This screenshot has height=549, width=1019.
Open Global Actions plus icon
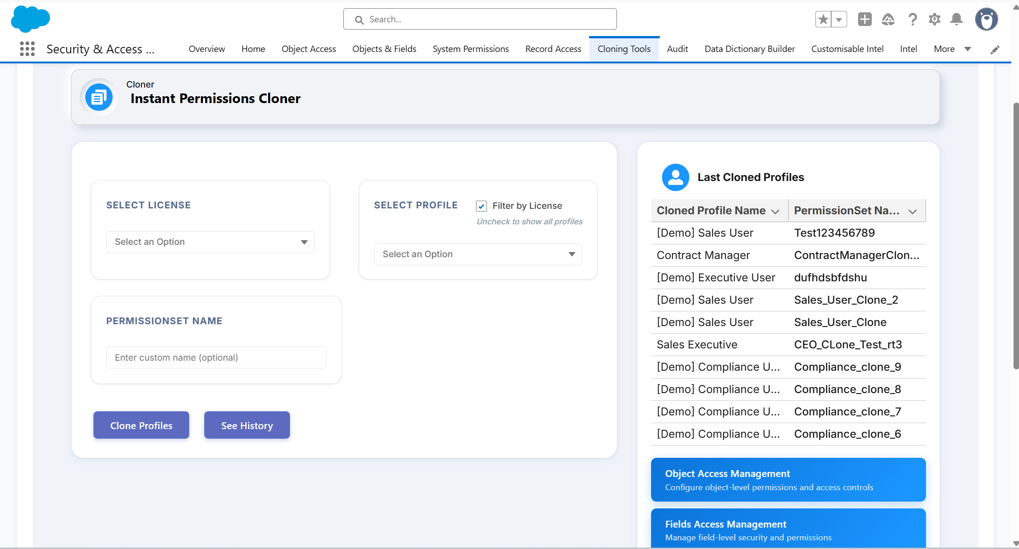coord(864,19)
